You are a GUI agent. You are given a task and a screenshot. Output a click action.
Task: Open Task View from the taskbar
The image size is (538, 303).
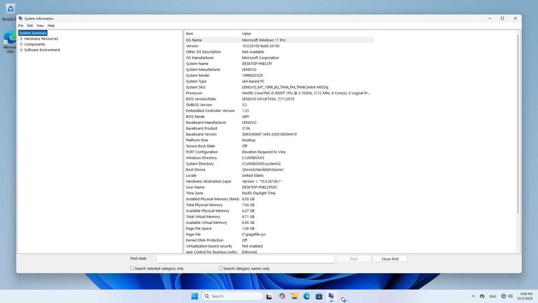269,297
